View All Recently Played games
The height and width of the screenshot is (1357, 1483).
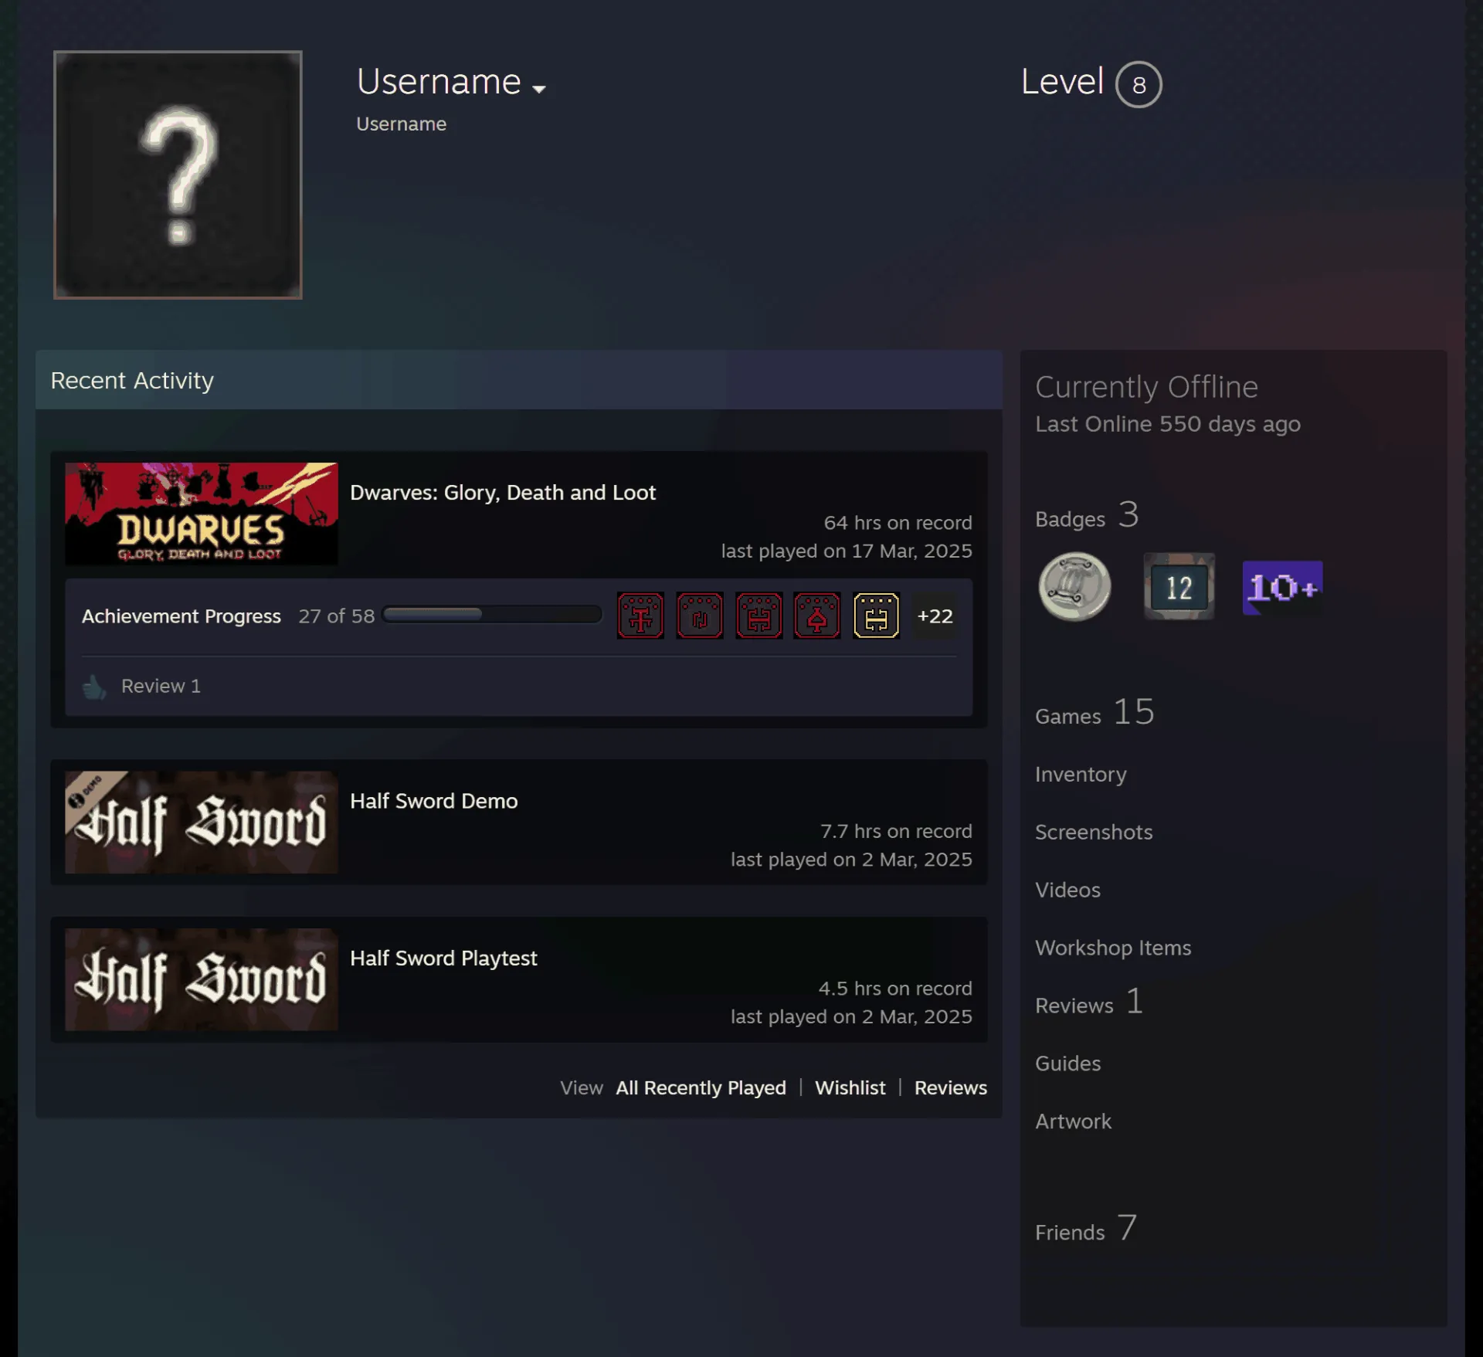point(701,1087)
